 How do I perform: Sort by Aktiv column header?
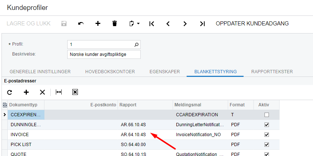pos(266,105)
